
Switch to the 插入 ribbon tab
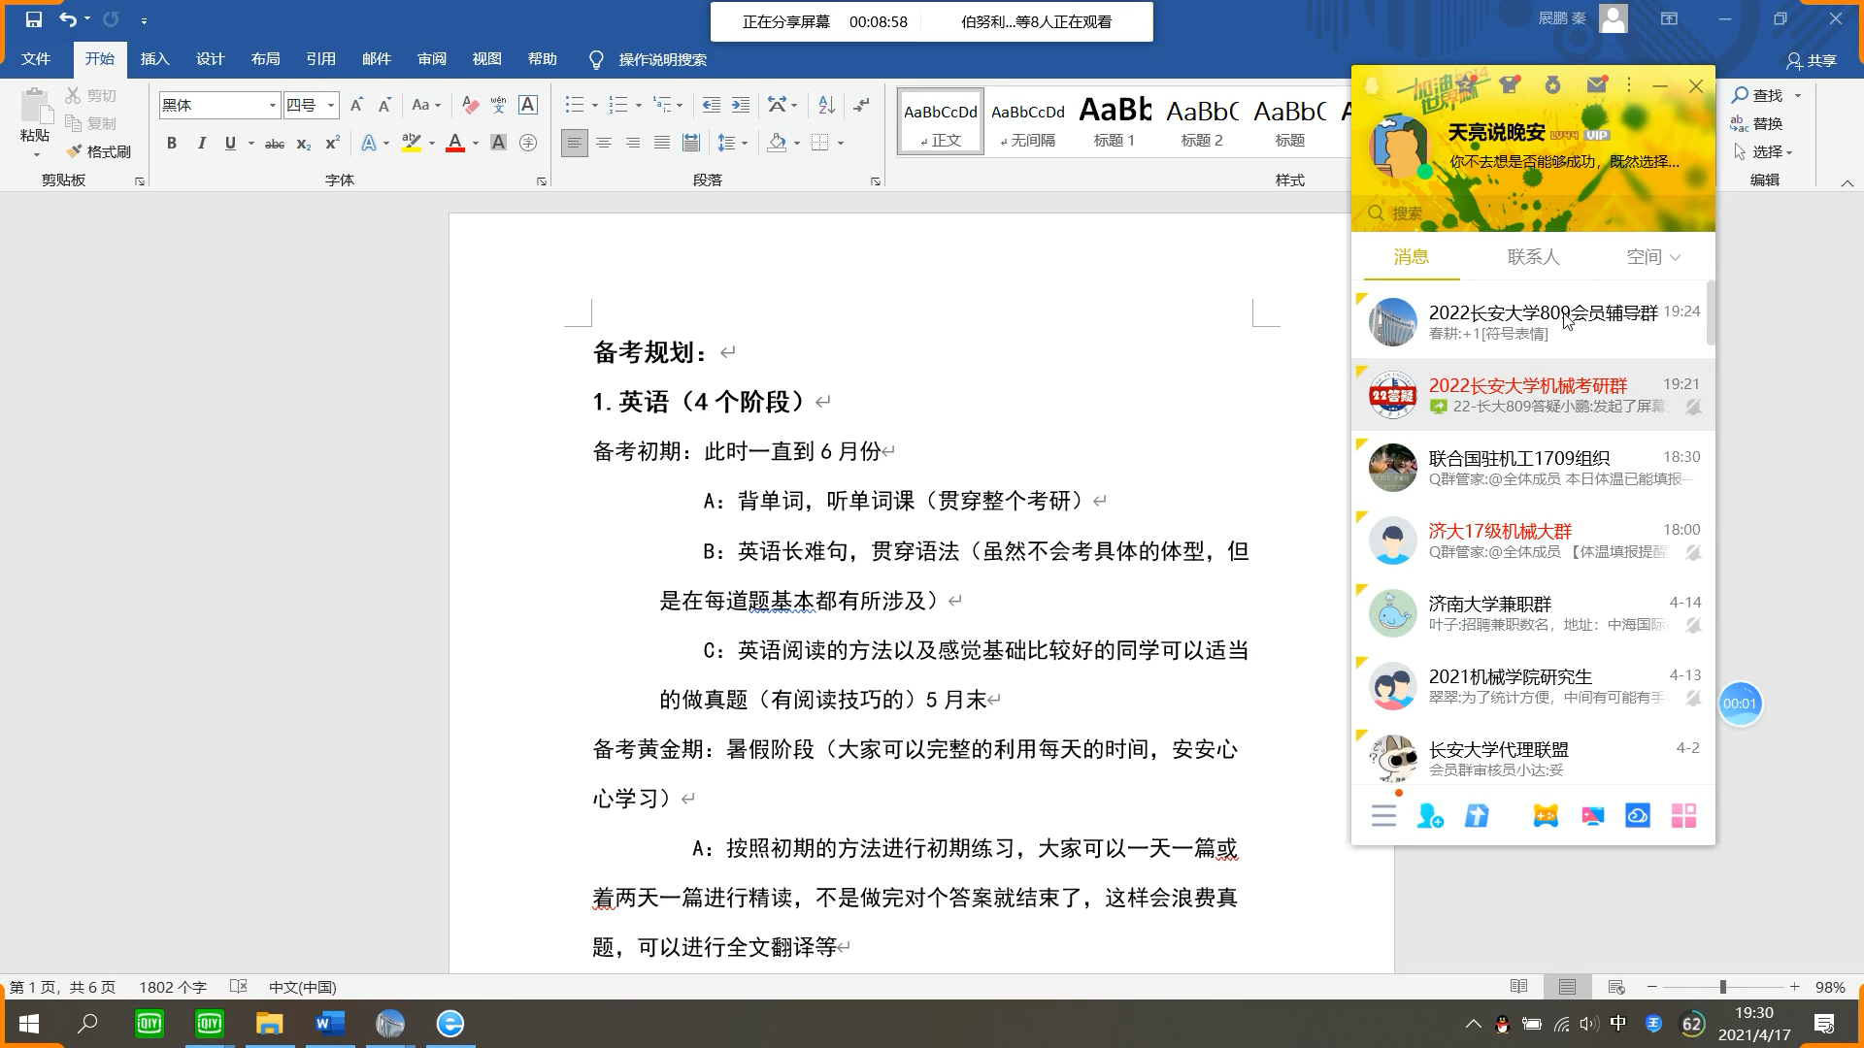pyautogui.click(x=155, y=59)
